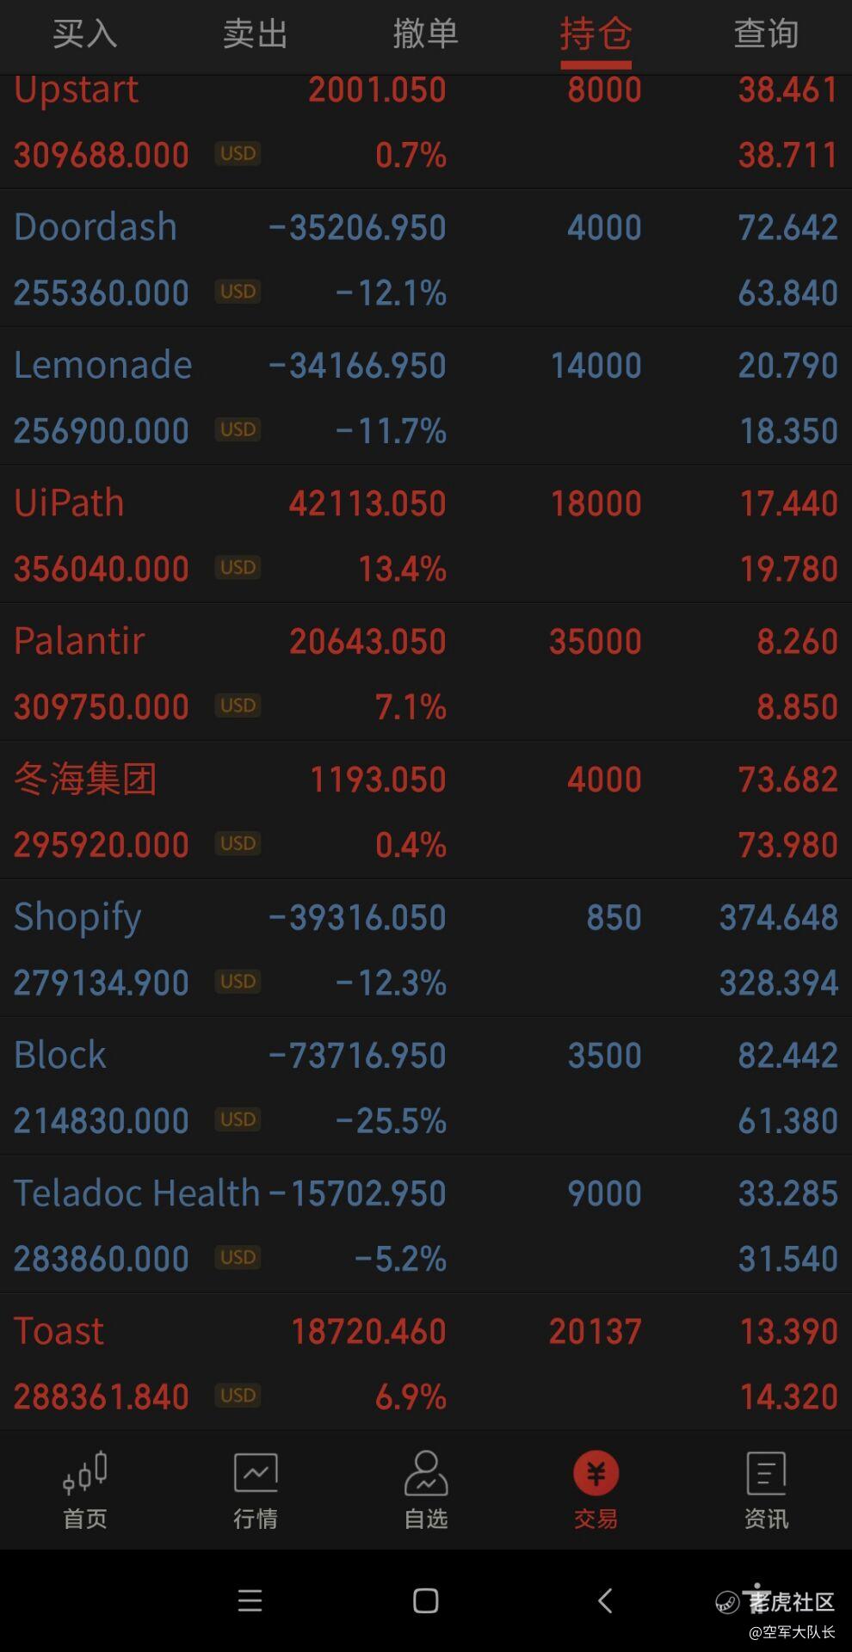Viewport: 852px width, 1652px height.
Task: Switch to the 买入 buy tab
Action: click(x=84, y=34)
